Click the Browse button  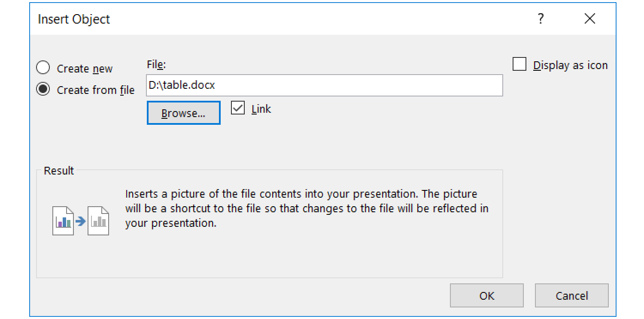tap(183, 112)
